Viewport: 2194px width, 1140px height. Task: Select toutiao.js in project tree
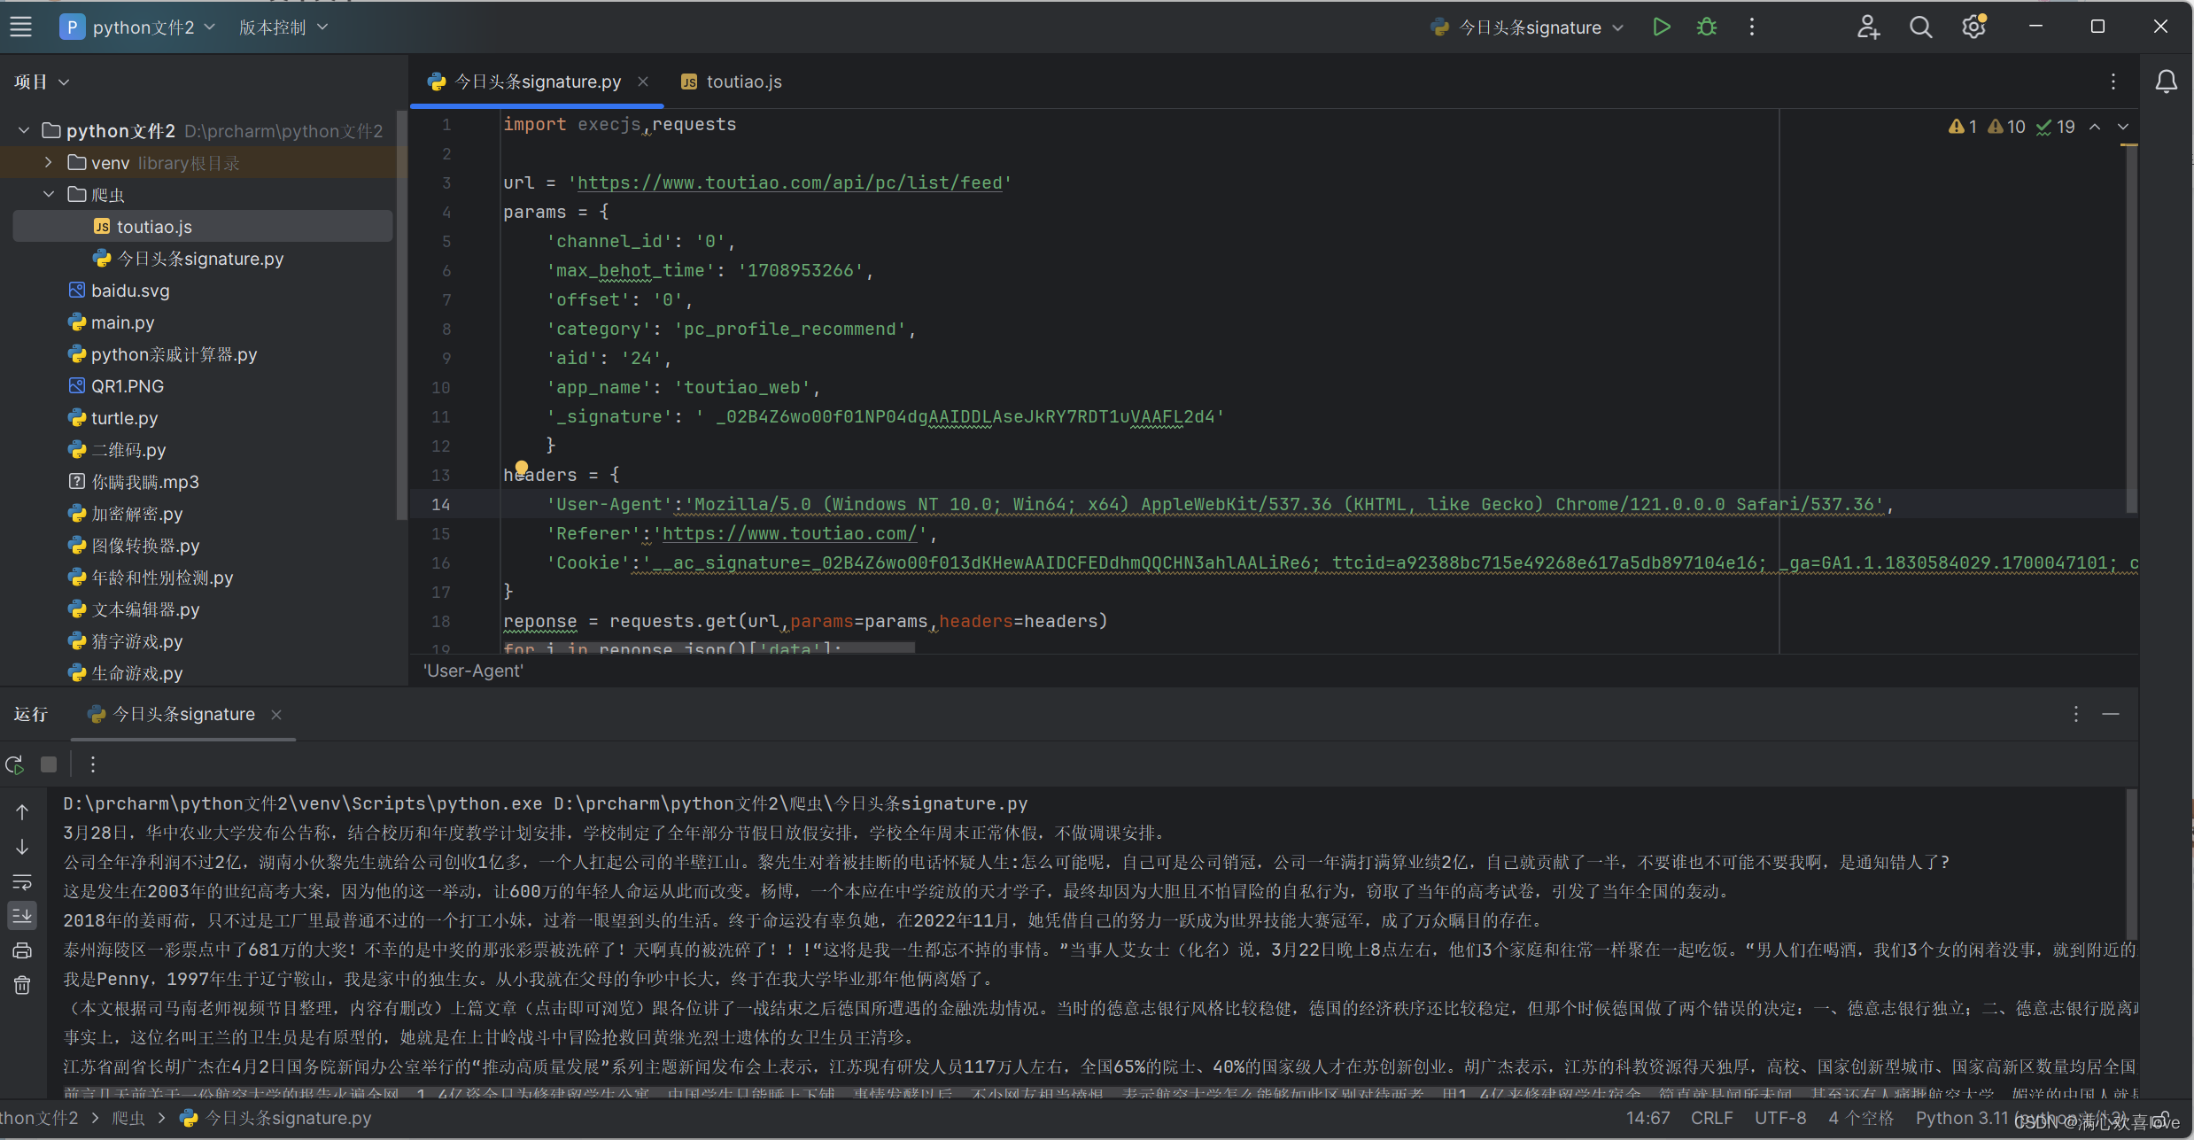click(203, 227)
